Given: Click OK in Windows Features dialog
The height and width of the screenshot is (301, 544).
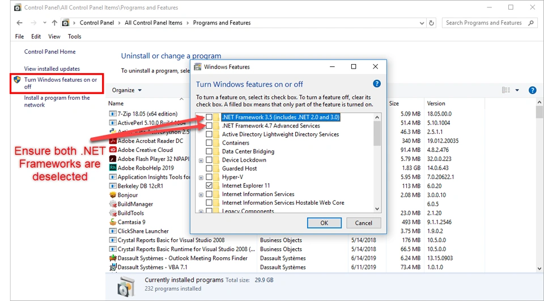Looking at the screenshot, I should [324, 223].
